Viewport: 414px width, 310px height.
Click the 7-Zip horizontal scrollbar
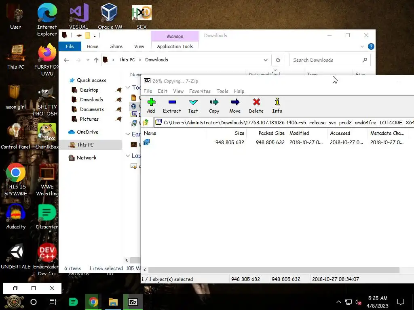click(x=274, y=270)
